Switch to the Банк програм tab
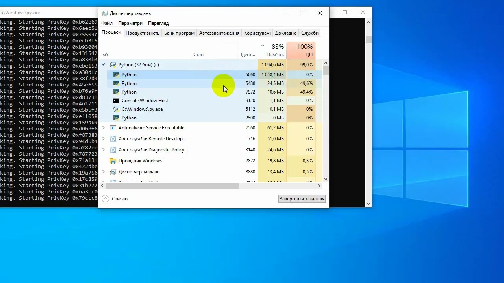This screenshot has height=283, width=504. click(179, 33)
